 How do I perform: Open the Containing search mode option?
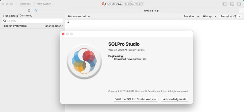(26, 15)
